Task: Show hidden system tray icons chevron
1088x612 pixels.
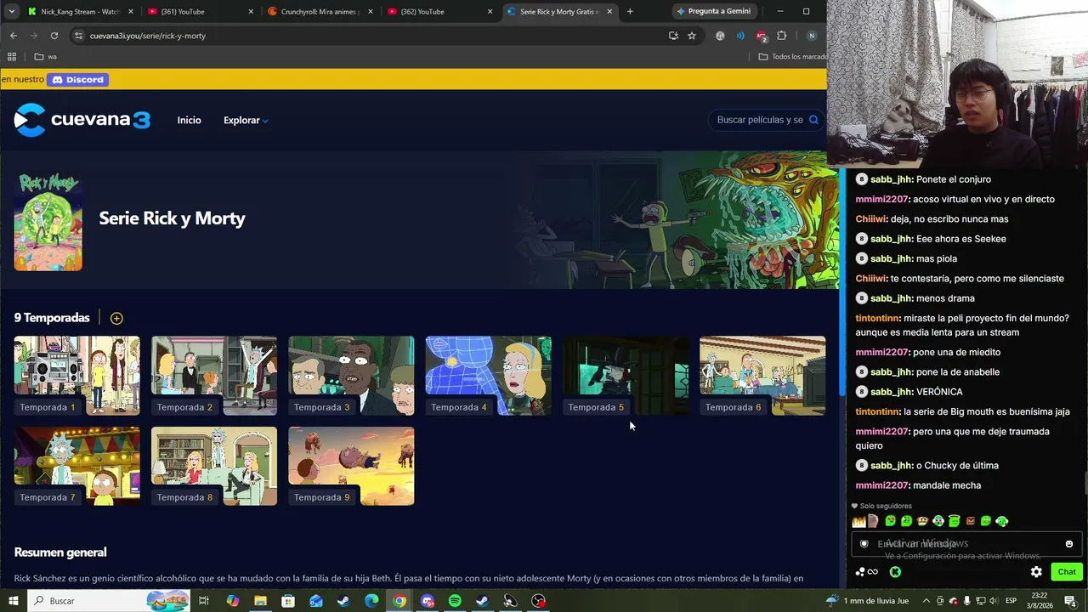Action: point(926,601)
